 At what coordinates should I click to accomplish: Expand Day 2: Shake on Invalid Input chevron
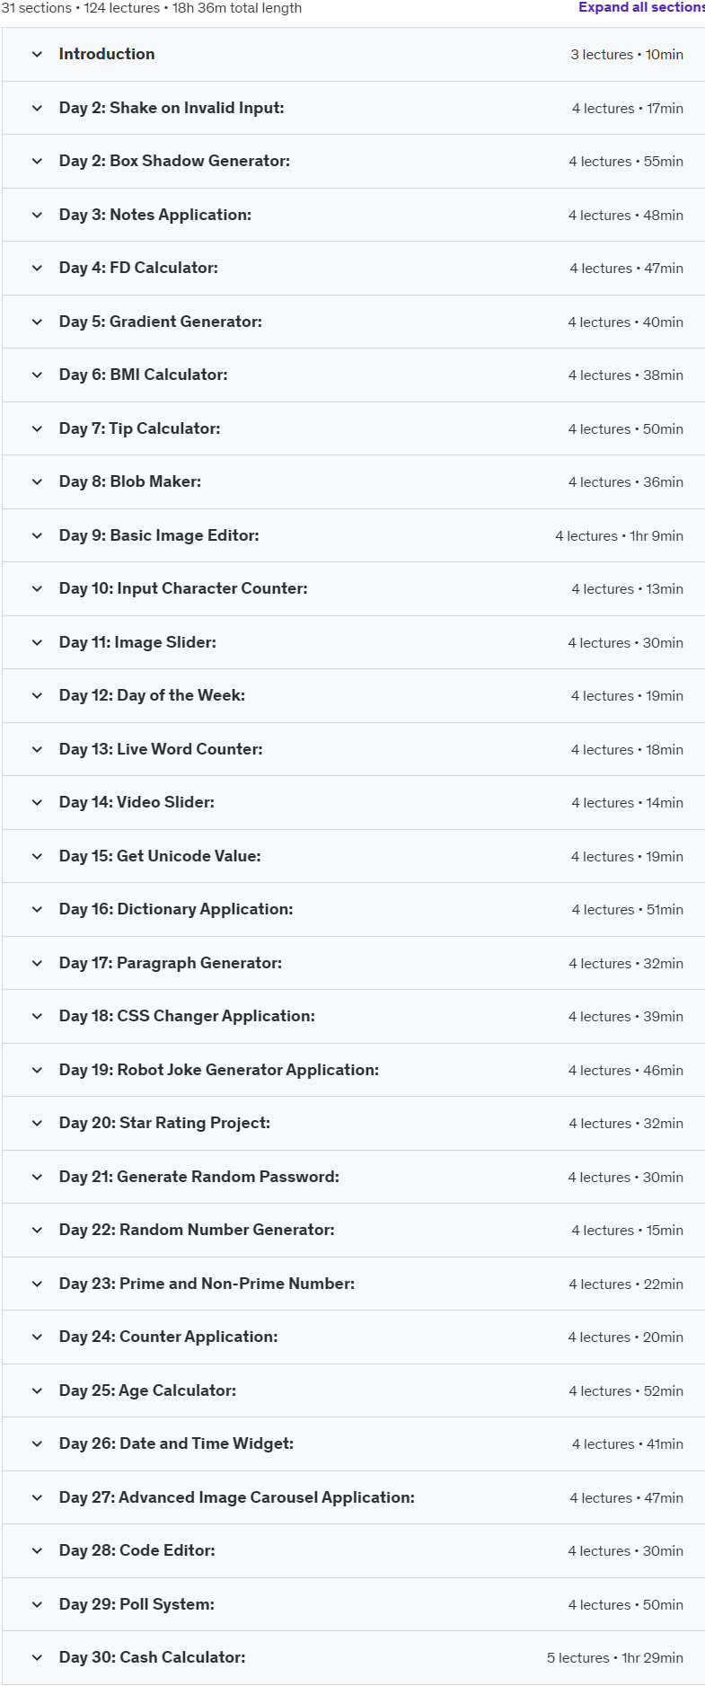click(x=37, y=108)
